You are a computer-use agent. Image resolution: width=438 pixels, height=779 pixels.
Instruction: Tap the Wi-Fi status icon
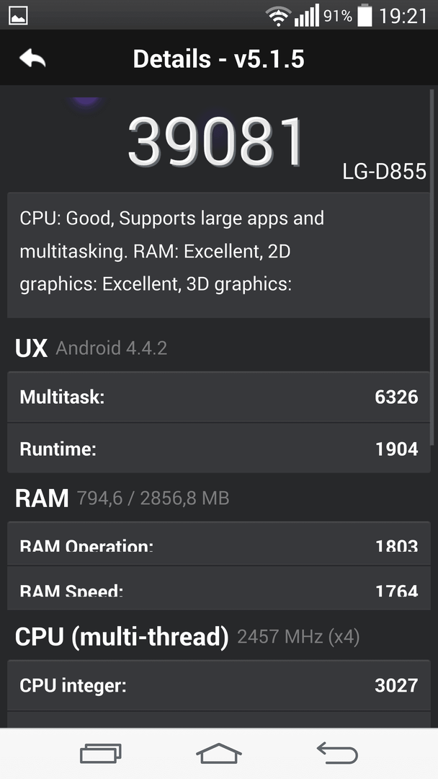pyautogui.click(x=278, y=16)
